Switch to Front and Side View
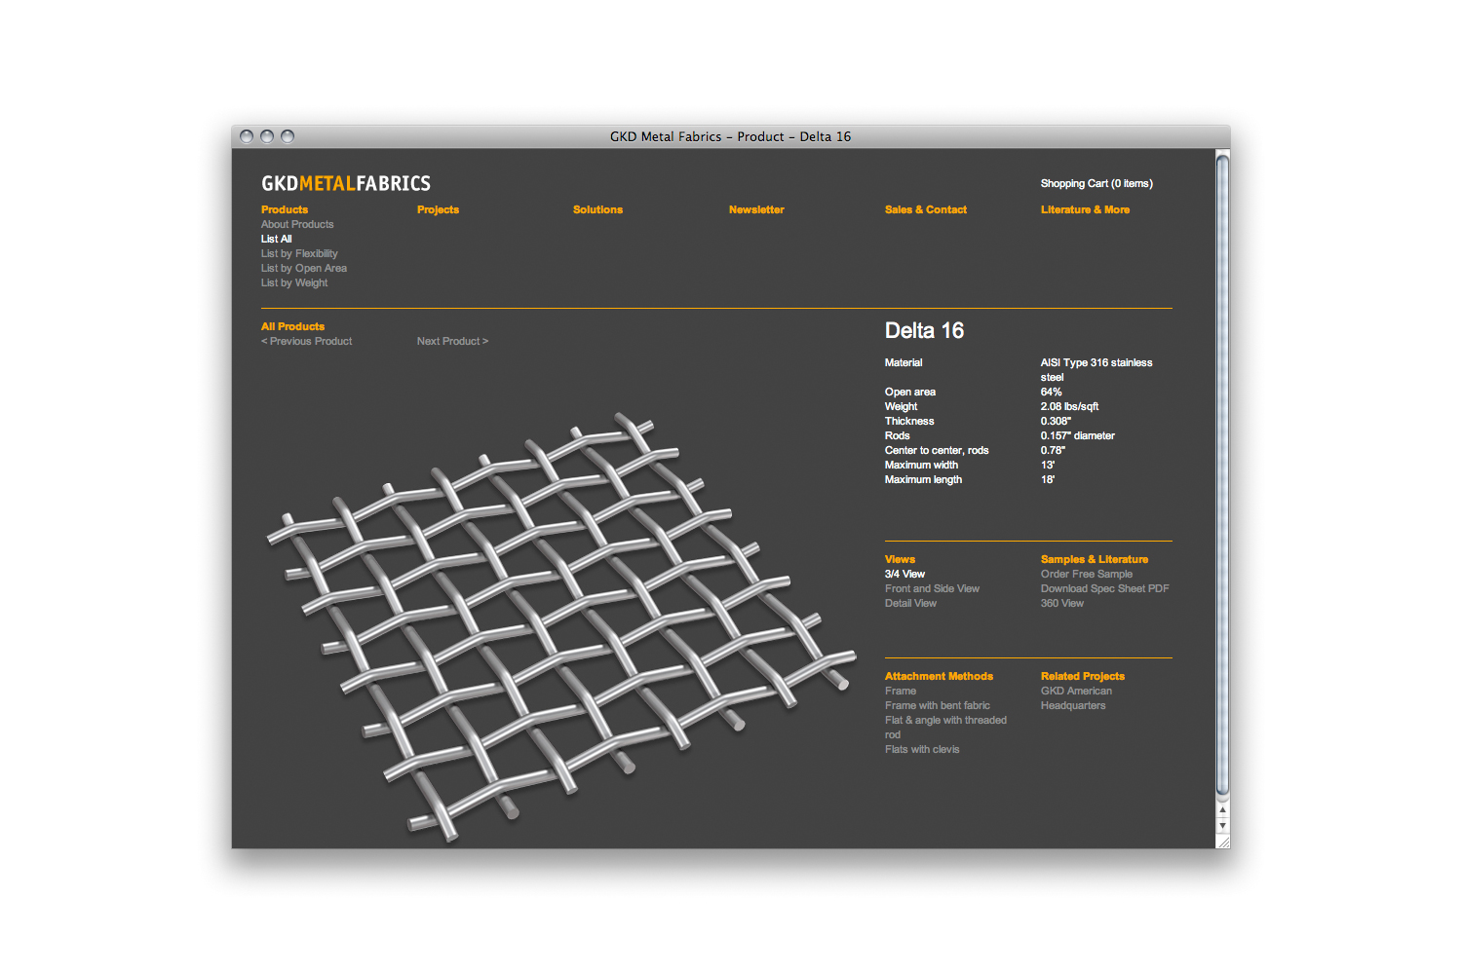Screen dimensions: 1462x974 932,588
